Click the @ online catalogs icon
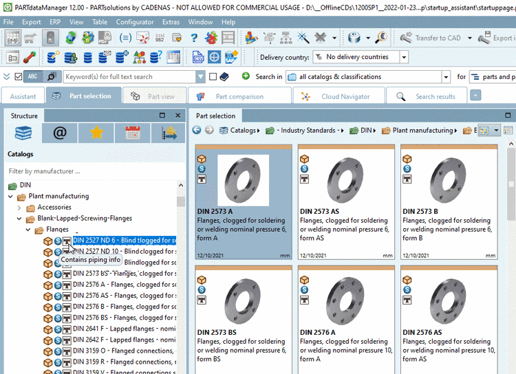Image resolution: width=516 pixels, height=374 pixels. pyautogui.click(x=60, y=133)
